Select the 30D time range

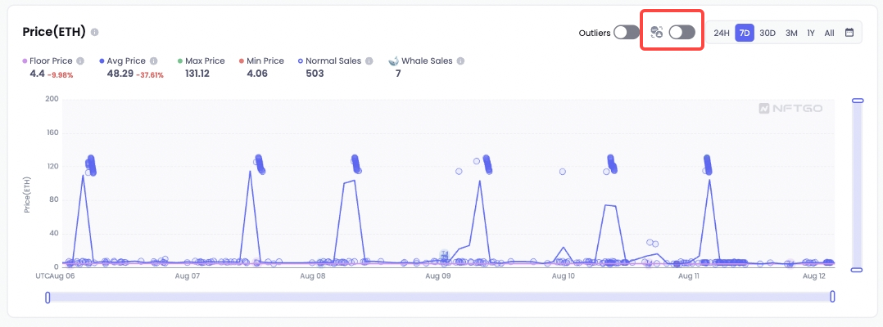pyautogui.click(x=767, y=33)
